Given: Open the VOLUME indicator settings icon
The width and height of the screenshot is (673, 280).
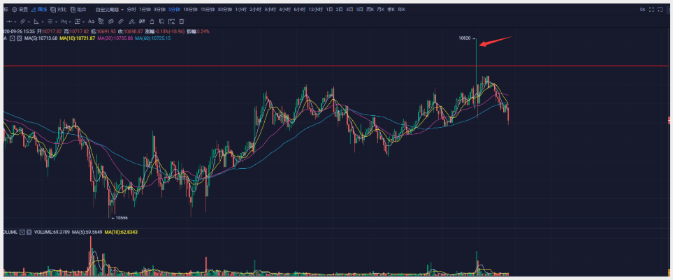Looking at the screenshot, I should pos(22,232).
